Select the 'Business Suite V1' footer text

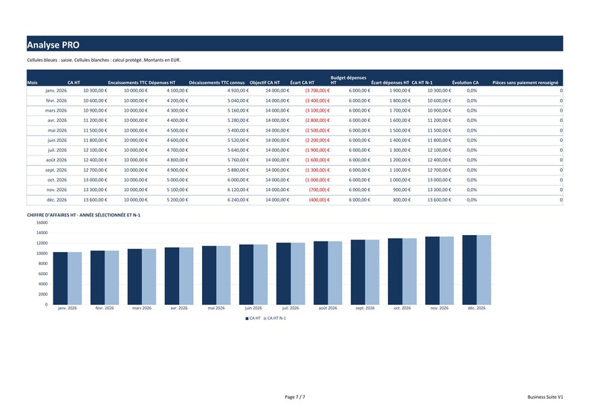coord(545,397)
